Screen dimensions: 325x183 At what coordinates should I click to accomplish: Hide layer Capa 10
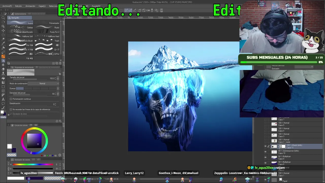pyautogui.click(x=265, y=152)
